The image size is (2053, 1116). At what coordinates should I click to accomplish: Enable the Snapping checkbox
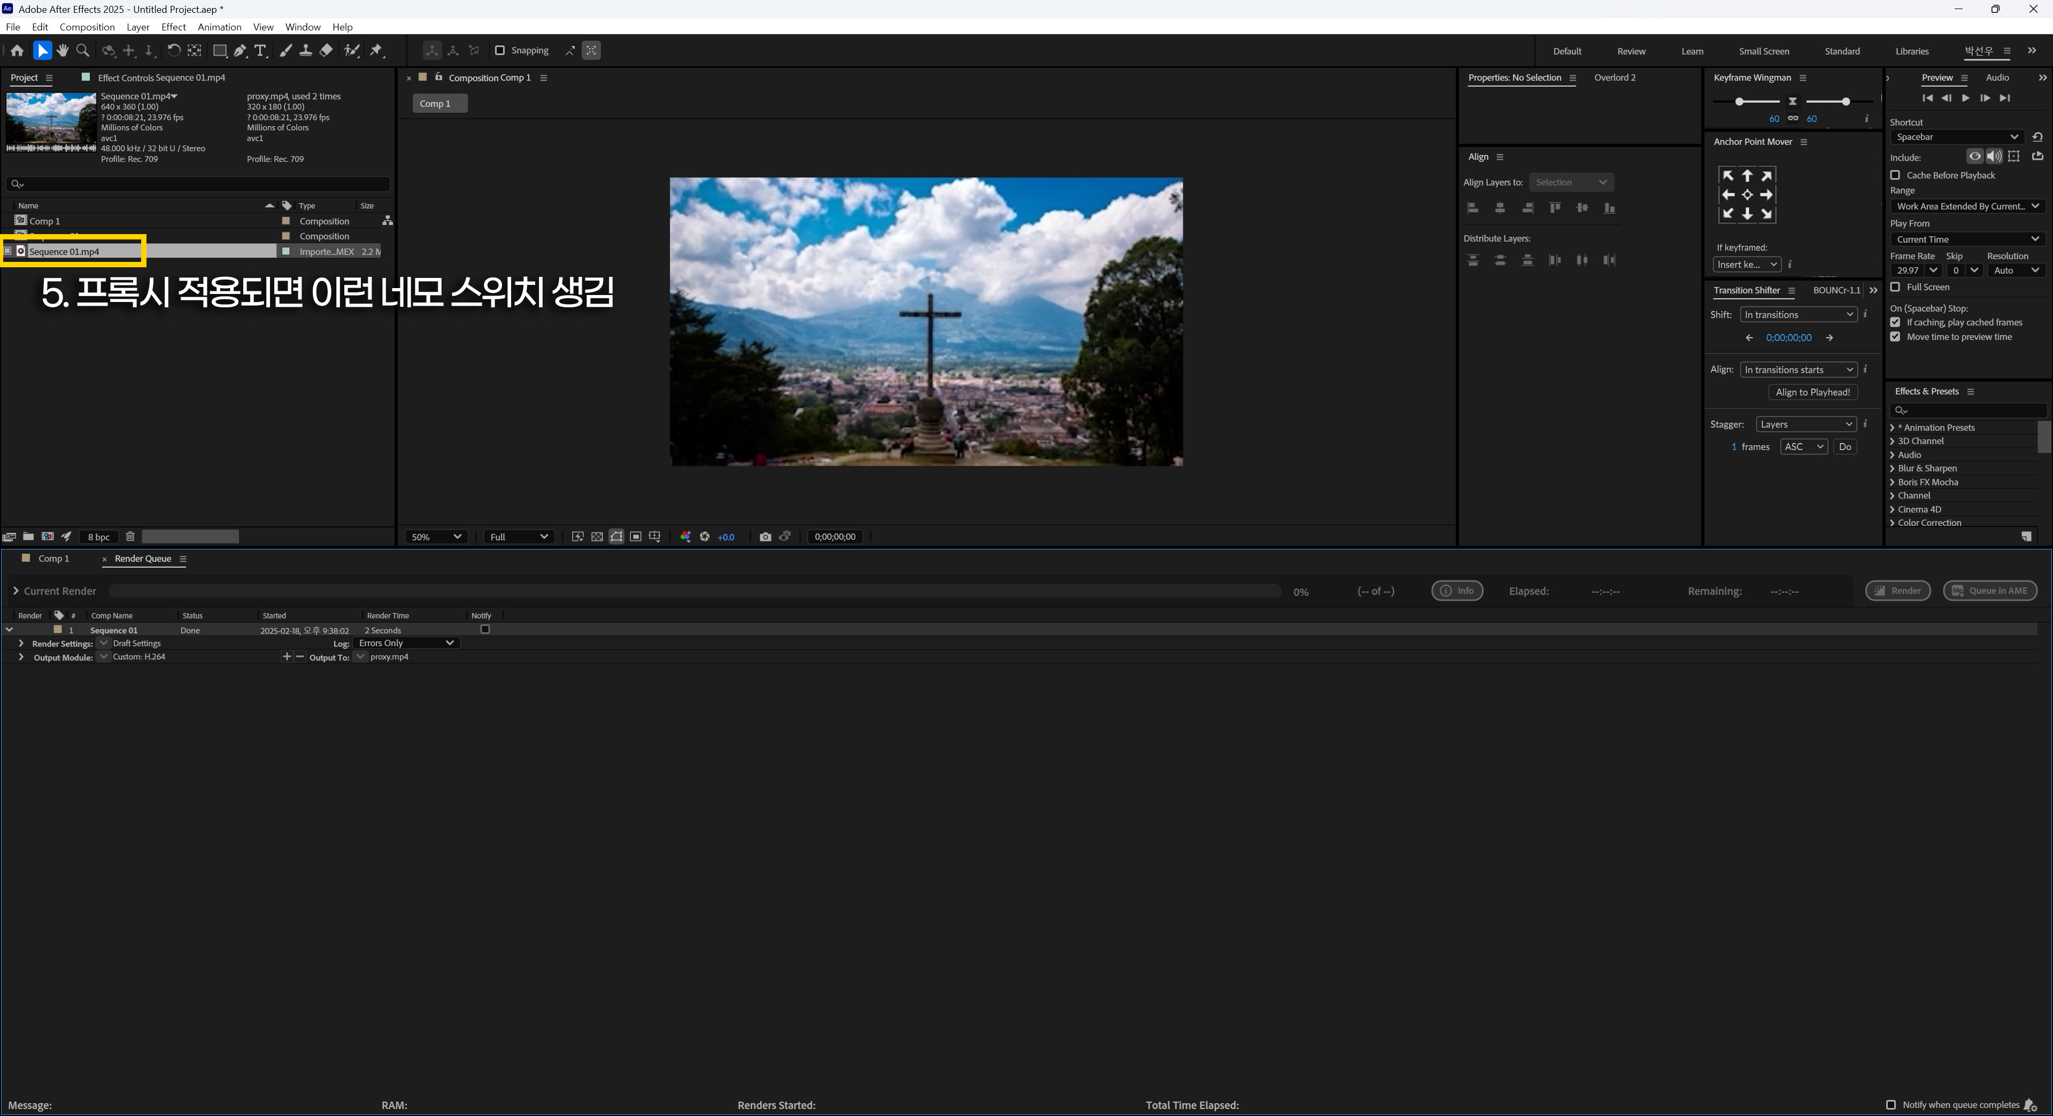(500, 50)
